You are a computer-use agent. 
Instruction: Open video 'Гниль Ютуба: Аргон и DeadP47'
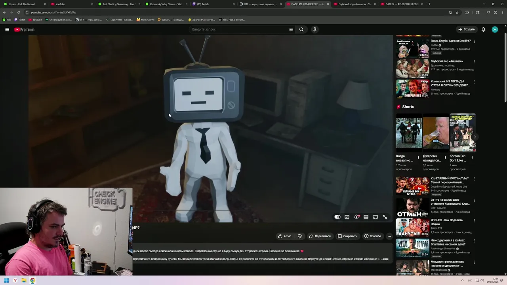(x=451, y=41)
